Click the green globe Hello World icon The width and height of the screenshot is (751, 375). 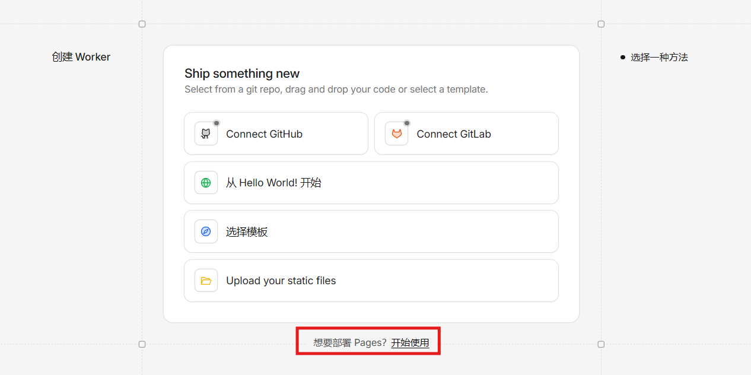[206, 183]
